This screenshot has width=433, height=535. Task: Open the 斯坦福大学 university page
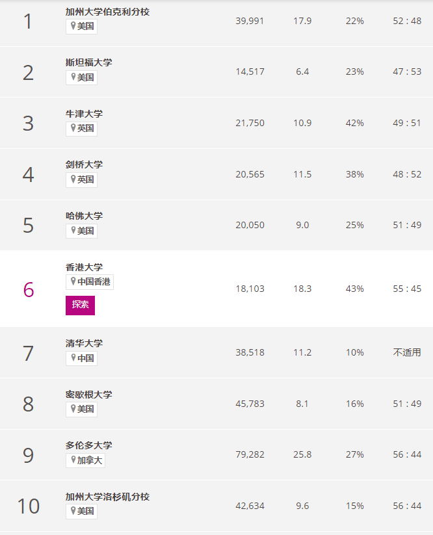pos(88,62)
